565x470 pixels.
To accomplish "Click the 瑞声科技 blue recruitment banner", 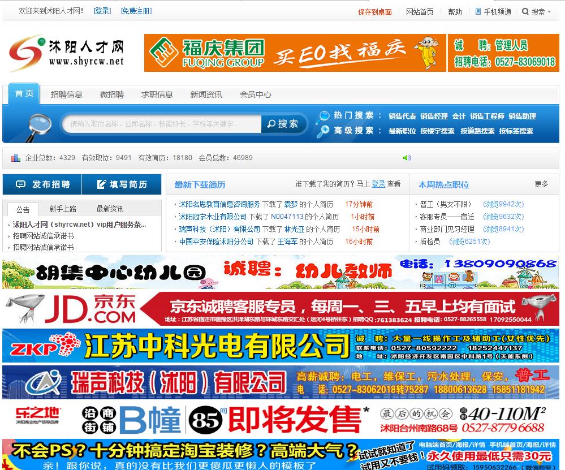I will click(x=281, y=382).
